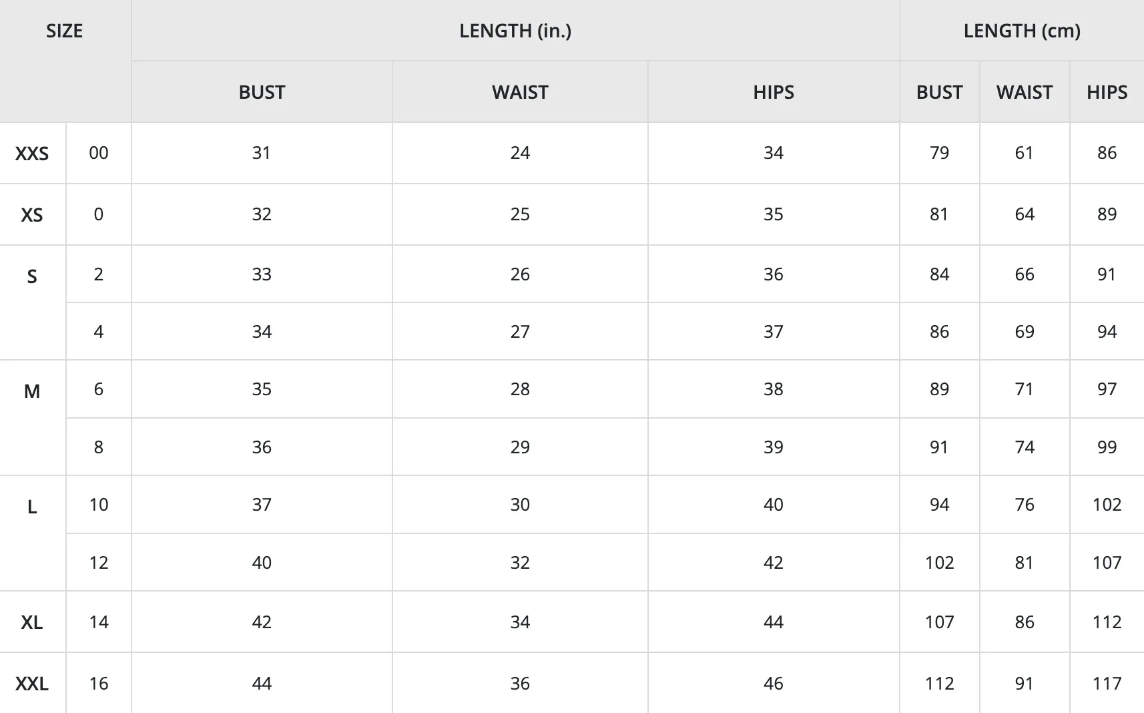This screenshot has height=713, width=1144.
Task: Click the inches HIPS column header
Action: [774, 92]
